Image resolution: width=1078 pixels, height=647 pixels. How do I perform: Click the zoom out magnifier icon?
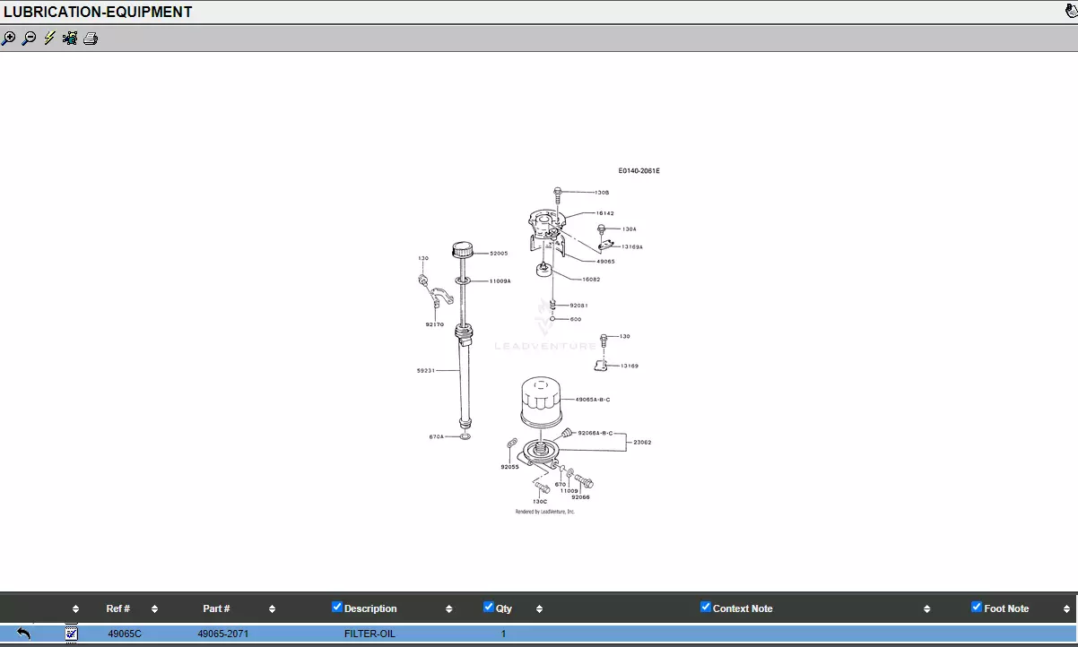tap(30, 39)
